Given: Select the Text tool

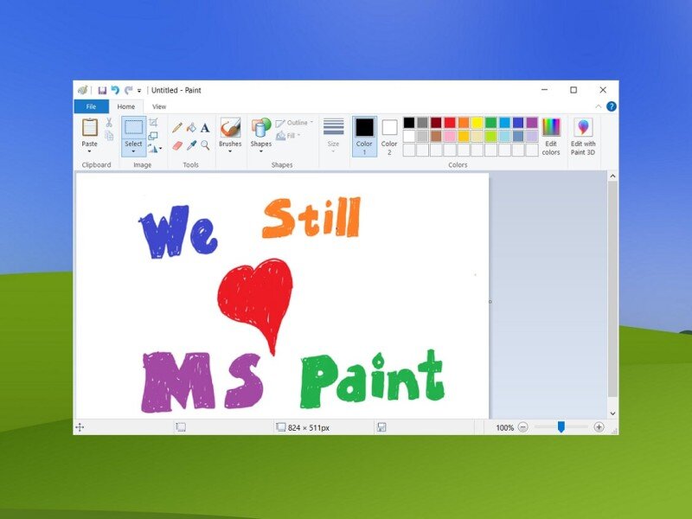Looking at the screenshot, I should click(x=204, y=126).
